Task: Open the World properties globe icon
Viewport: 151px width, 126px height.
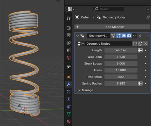Action: coord(68,58)
